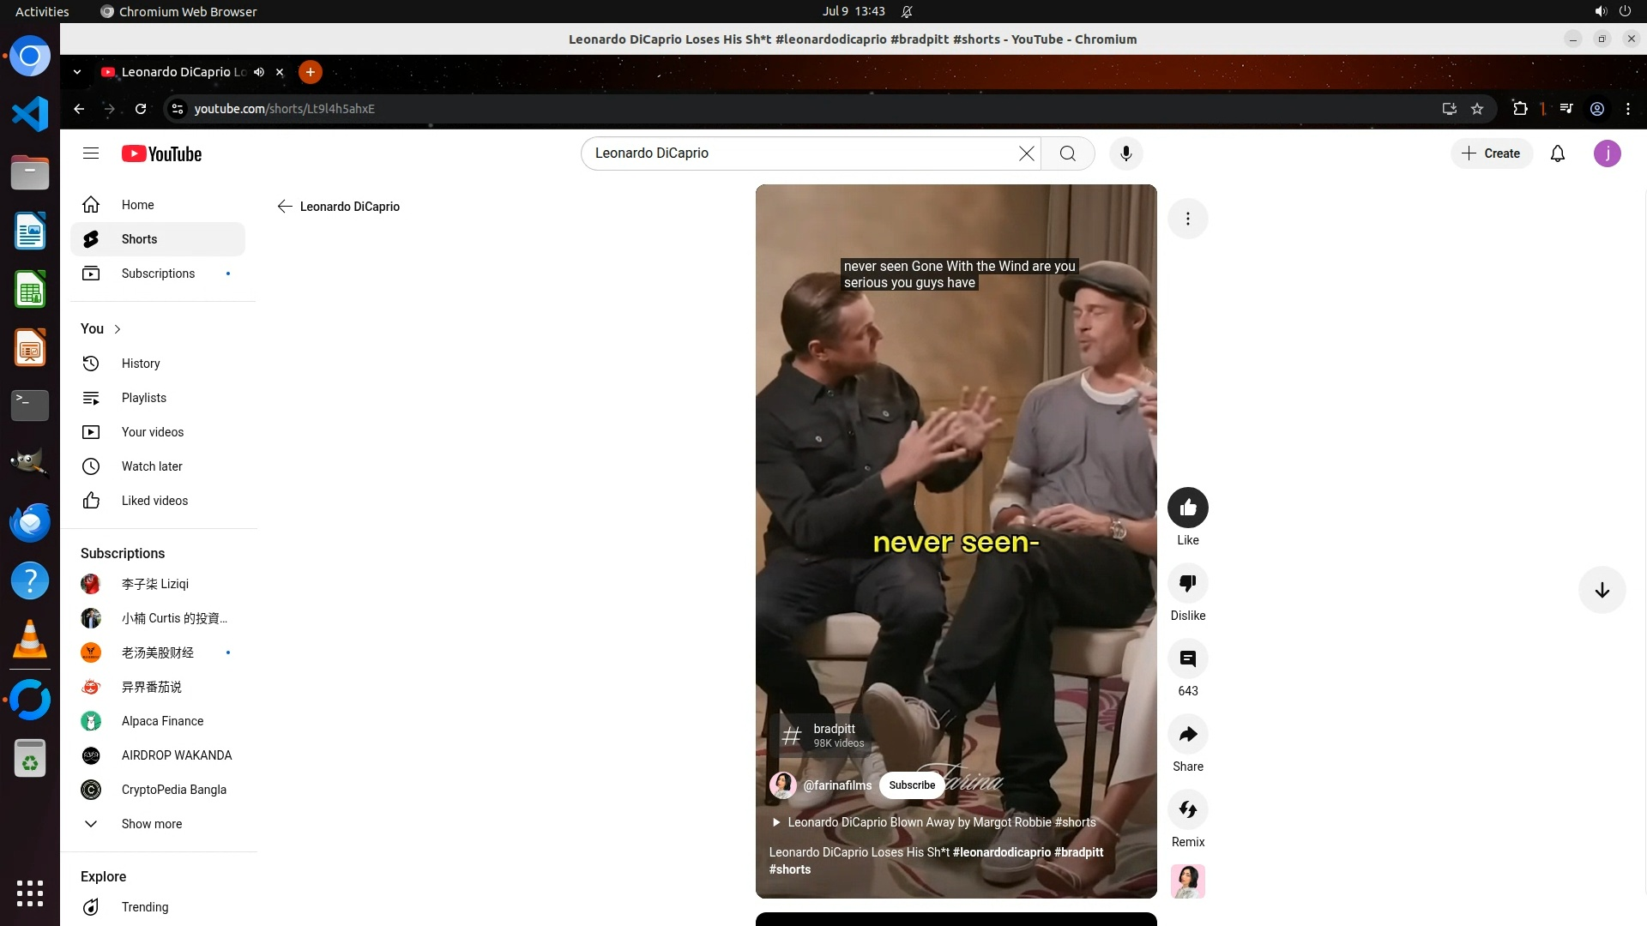Share this Short

[1187, 734]
